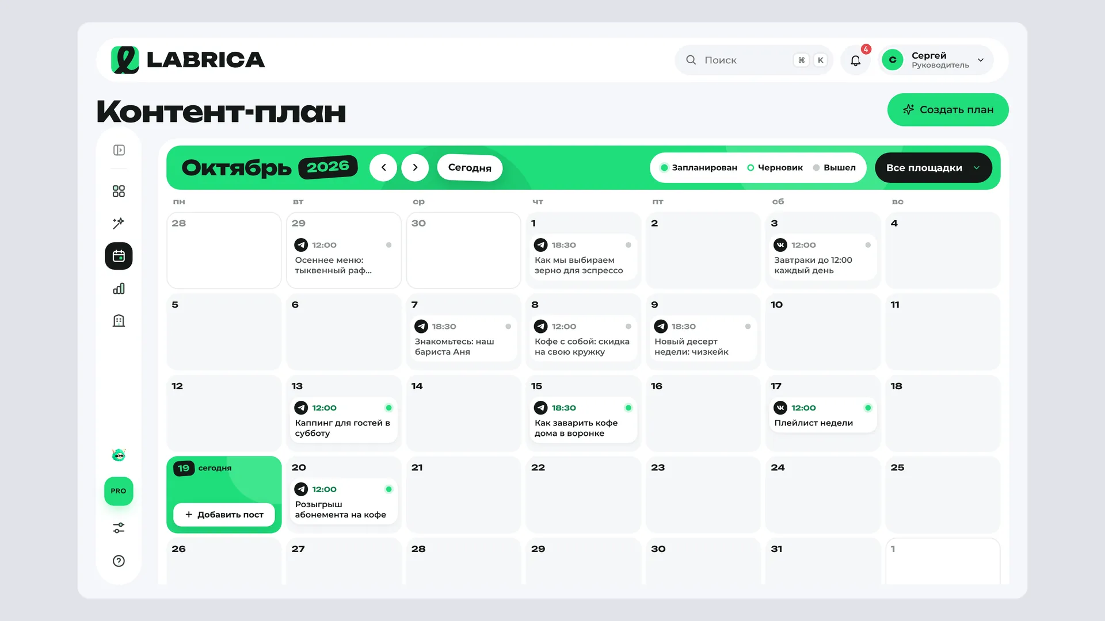Toggle the 'Запланирован' status filter

pyautogui.click(x=699, y=168)
